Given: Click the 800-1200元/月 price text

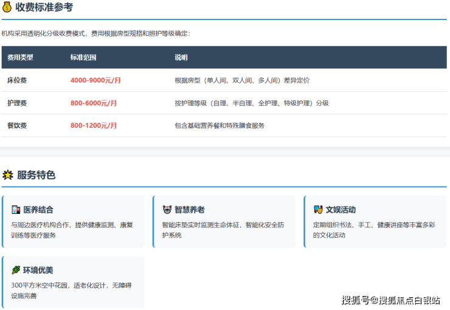Looking at the screenshot, I should tap(94, 126).
